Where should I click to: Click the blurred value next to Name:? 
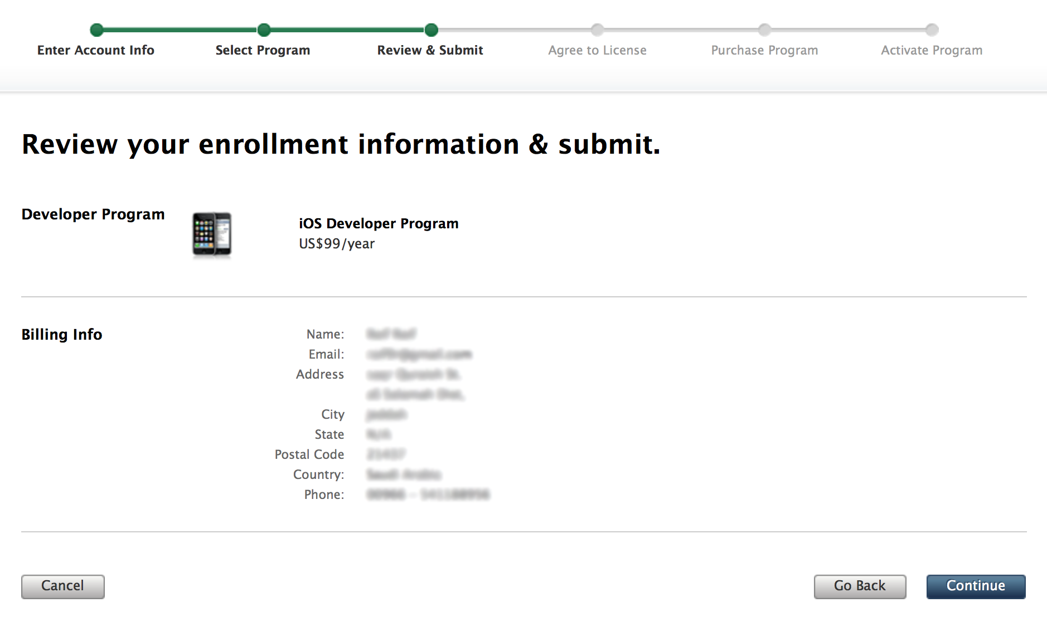point(391,334)
